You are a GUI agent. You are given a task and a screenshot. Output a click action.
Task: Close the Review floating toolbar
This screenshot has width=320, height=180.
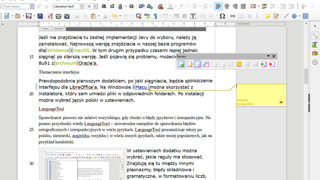tap(274, 56)
